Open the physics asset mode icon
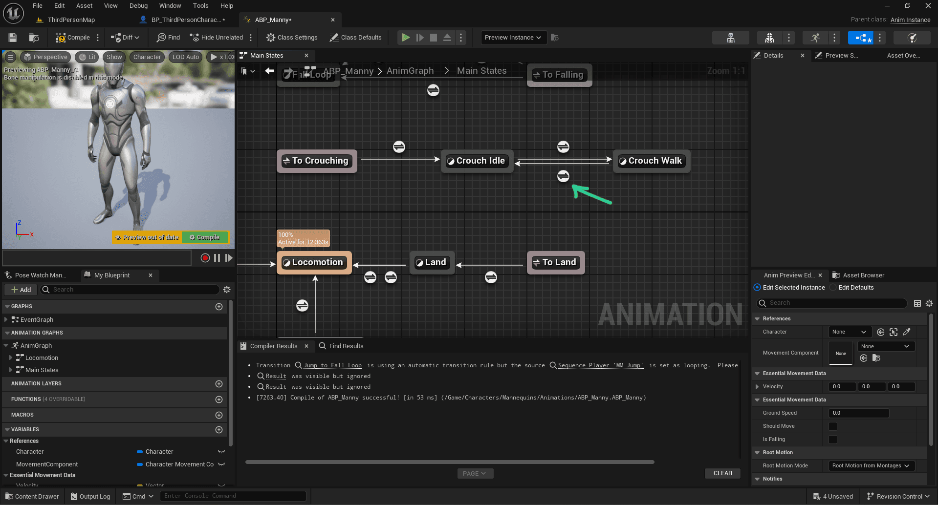The width and height of the screenshot is (938, 505). 912,38
